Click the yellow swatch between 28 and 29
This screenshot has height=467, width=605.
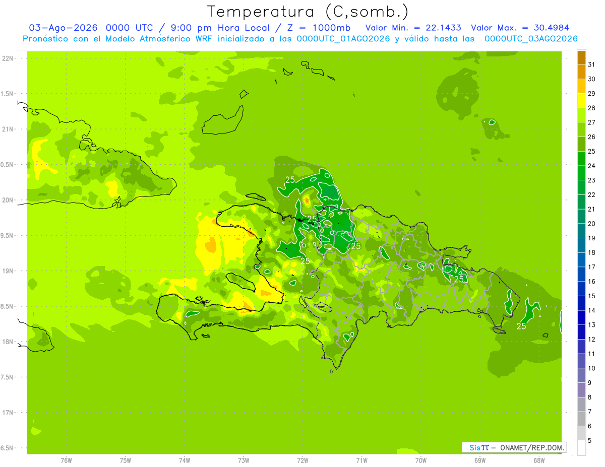click(581, 101)
